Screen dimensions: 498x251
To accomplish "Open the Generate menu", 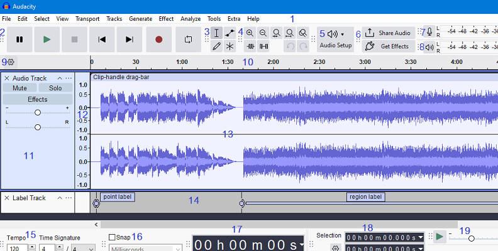I will click(140, 19).
